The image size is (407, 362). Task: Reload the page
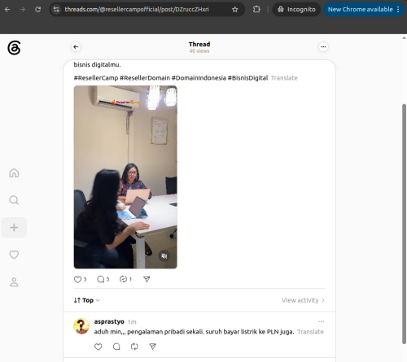pos(38,10)
